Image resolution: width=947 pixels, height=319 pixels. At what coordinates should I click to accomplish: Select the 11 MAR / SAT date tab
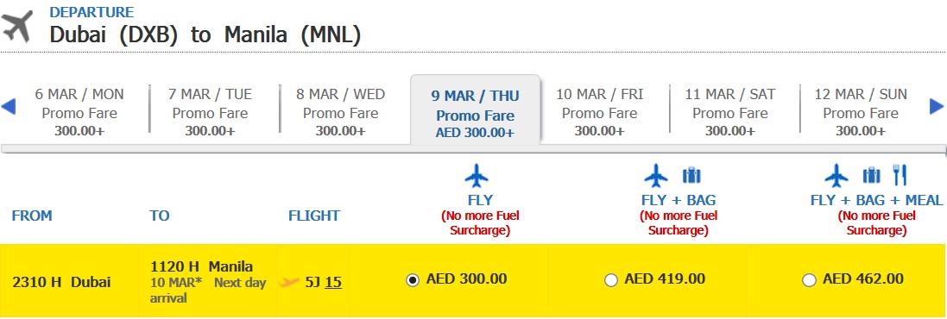730,112
